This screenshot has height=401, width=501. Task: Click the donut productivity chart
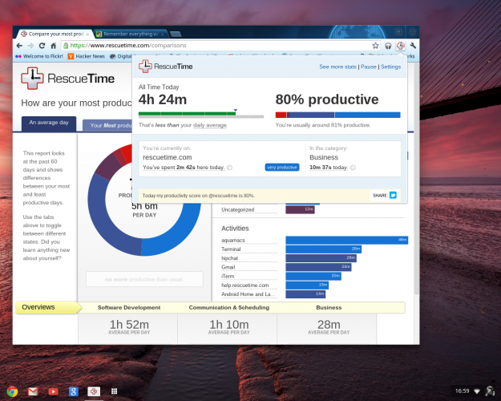tap(144, 200)
